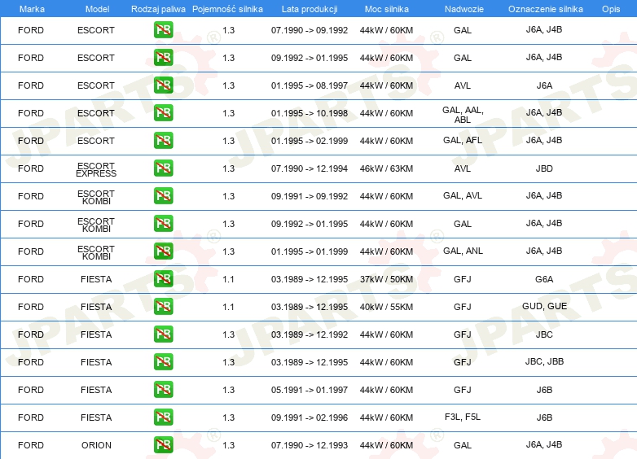The image size is (637, 459).
Task: Click FORD cell in the Escort Express row
Action: coord(31,168)
